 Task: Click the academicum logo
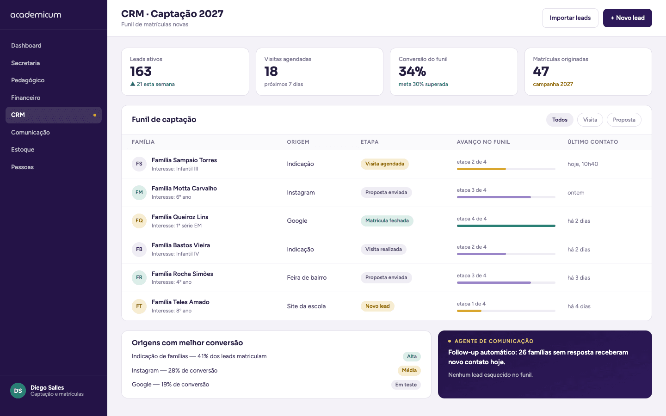click(36, 15)
